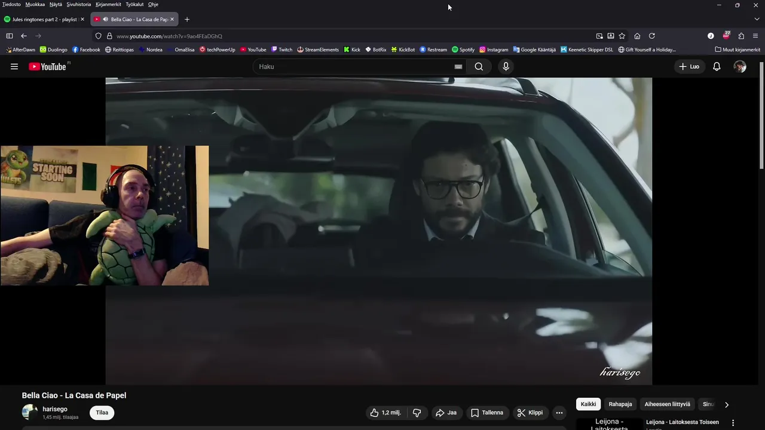Open the Duolingo bookmark
765x430 pixels.
point(54,50)
